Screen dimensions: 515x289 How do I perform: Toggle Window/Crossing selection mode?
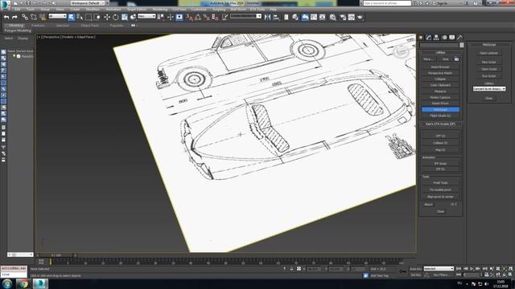pyautogui.click(x=97, y=17)
